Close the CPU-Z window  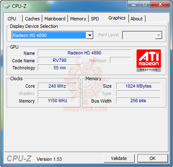pos(160,5)
